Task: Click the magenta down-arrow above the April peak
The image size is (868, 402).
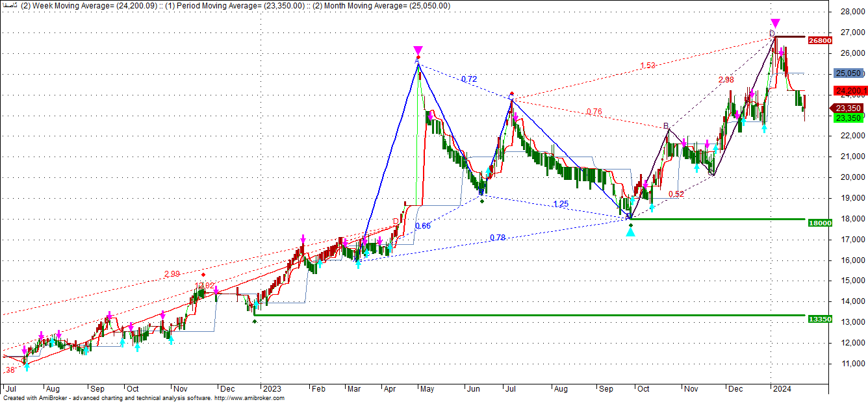Action: 418,51
